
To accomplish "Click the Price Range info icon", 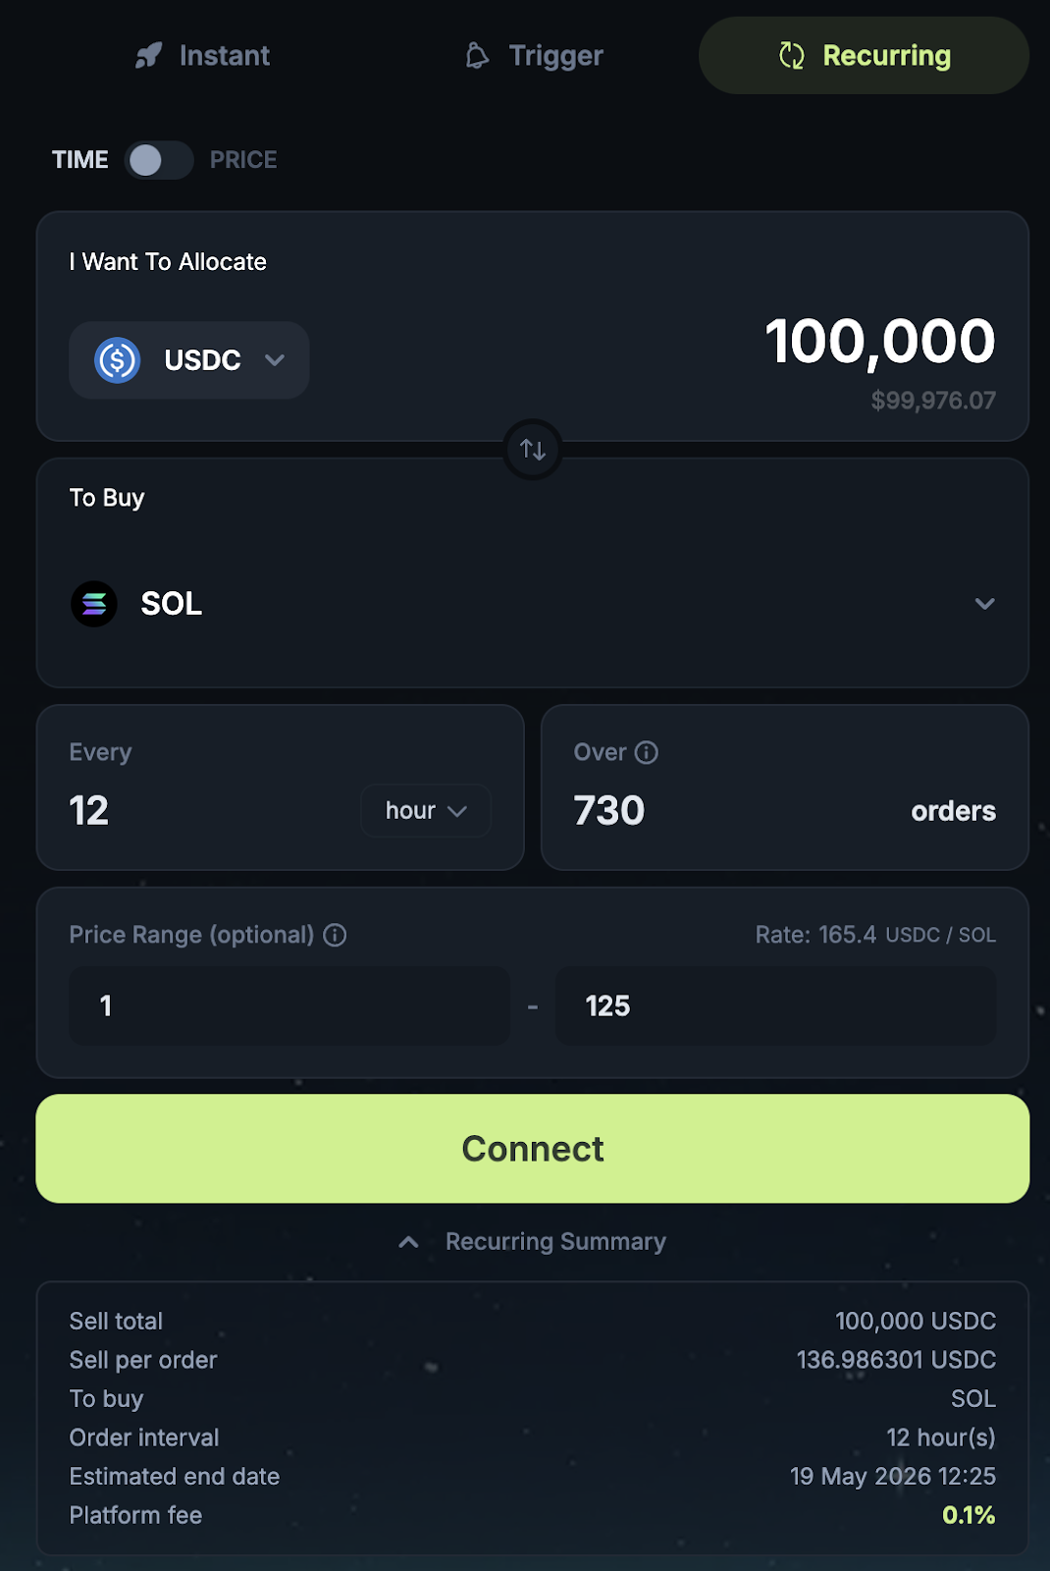I will (x=335, y=935).
